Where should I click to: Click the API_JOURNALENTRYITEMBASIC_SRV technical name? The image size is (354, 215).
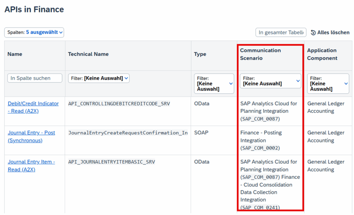pos(111,162)
